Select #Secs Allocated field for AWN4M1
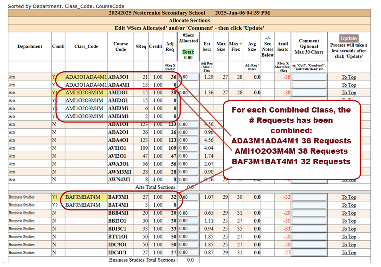The image size is (381, 267). tap(188, 180)
